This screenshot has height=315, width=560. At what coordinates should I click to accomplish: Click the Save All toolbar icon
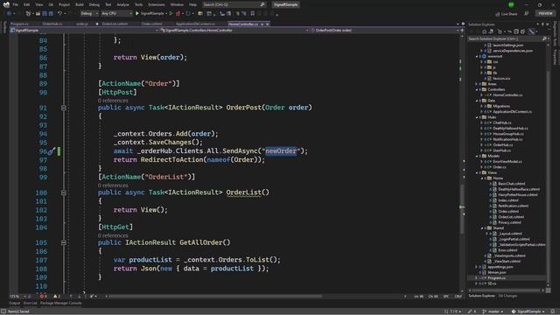[51, 14]
